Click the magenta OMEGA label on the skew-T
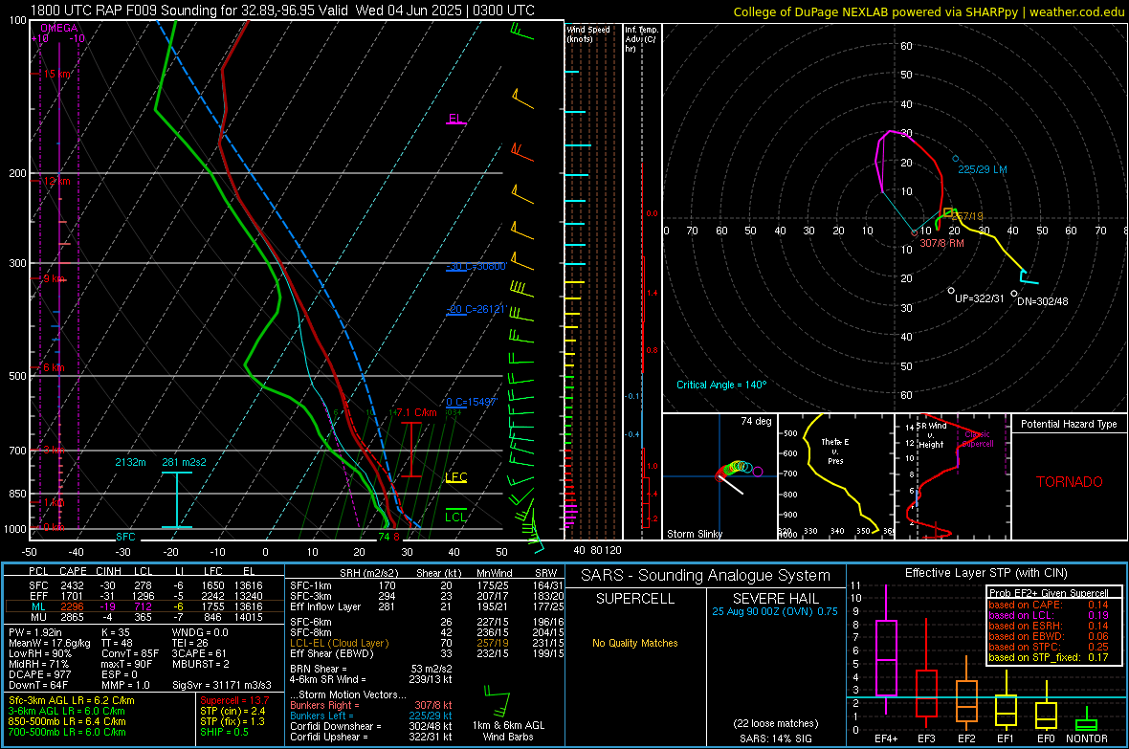This screenshot has width=1129, height=749. point(59,28)
